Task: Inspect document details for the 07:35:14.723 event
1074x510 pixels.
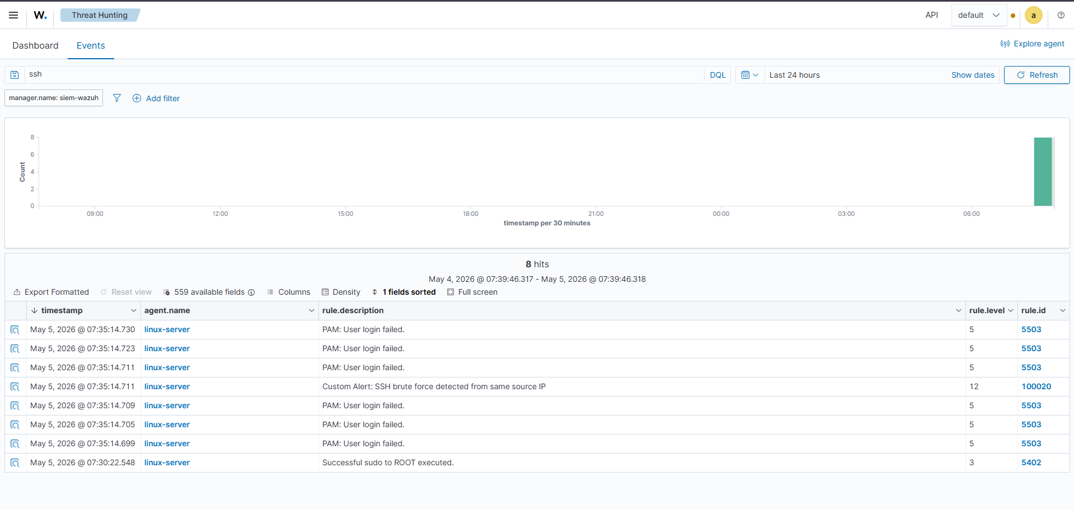Action: coord(15,348)
